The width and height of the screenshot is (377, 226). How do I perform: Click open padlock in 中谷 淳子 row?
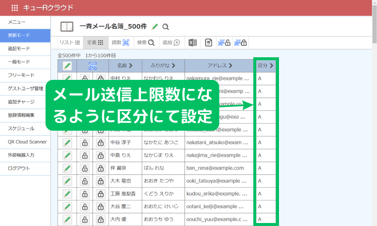point(85,143)
